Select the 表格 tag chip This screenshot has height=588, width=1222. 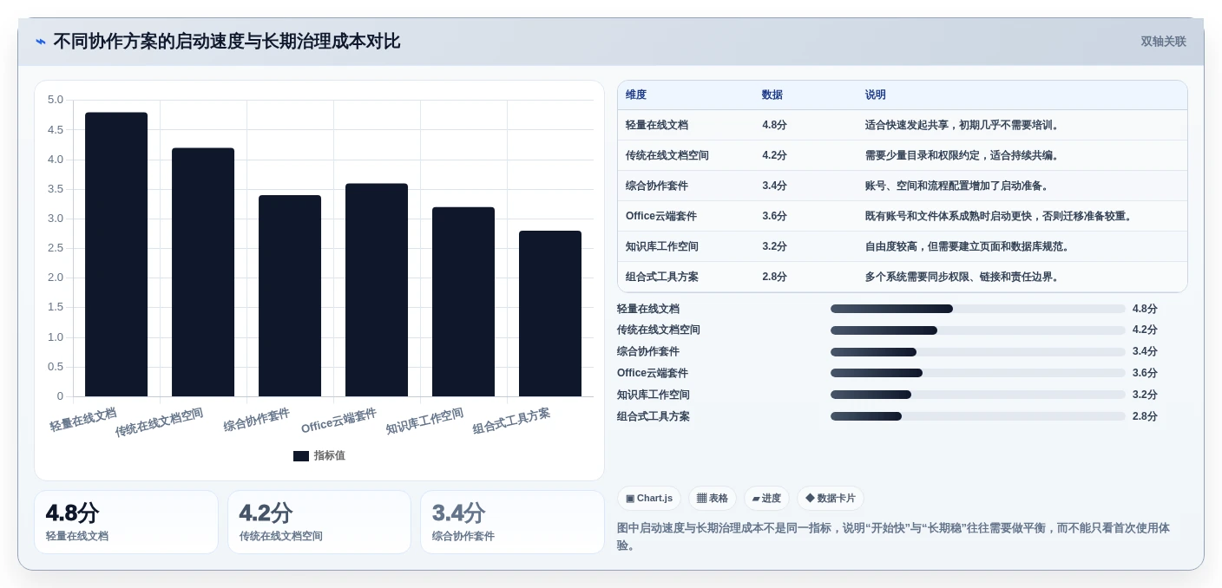713,498
